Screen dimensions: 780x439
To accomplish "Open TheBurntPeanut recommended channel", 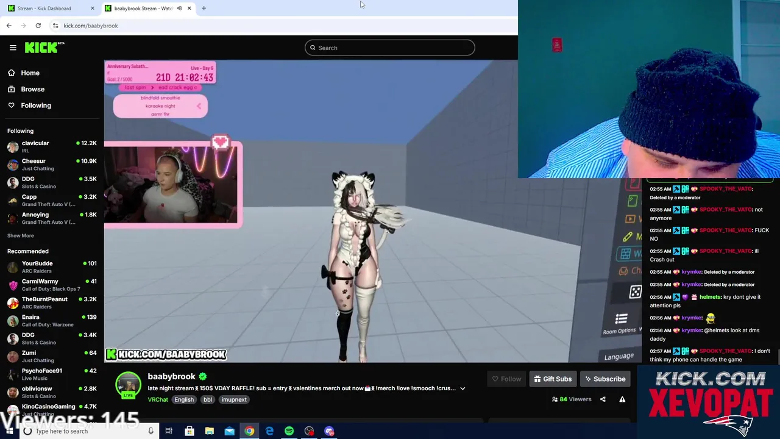I will click(52, 302).
